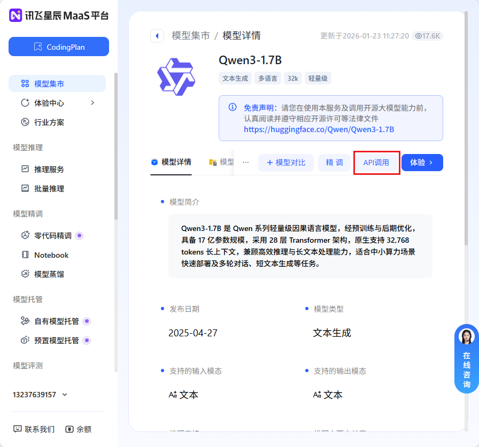479x447 pixels.
Task: Click the sidebar vertical scrollbar
Action: click(116, 144)
